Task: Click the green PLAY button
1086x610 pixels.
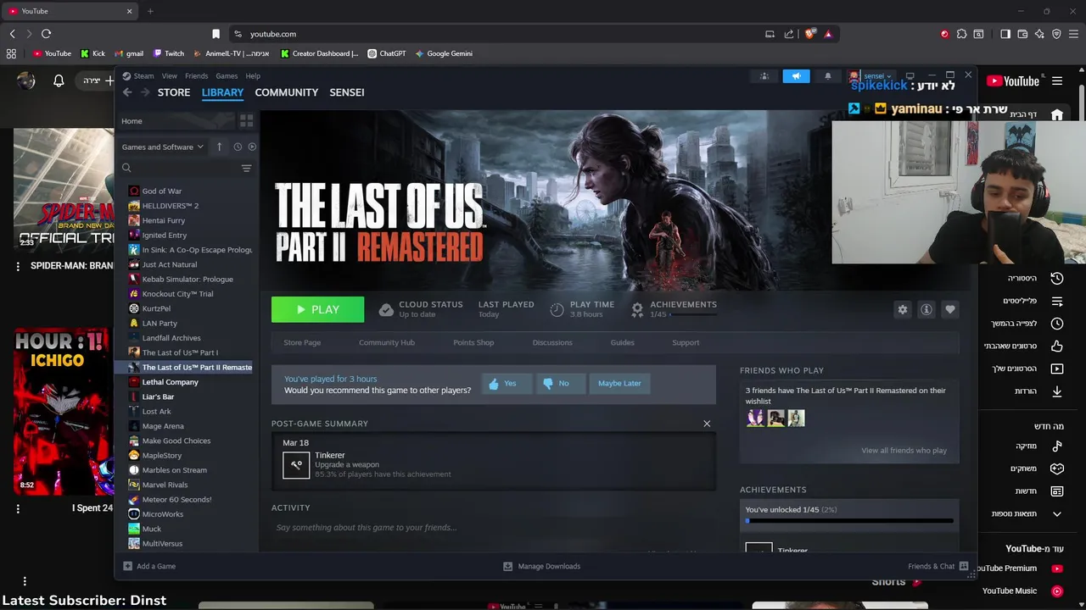Action: click(317, 310)
